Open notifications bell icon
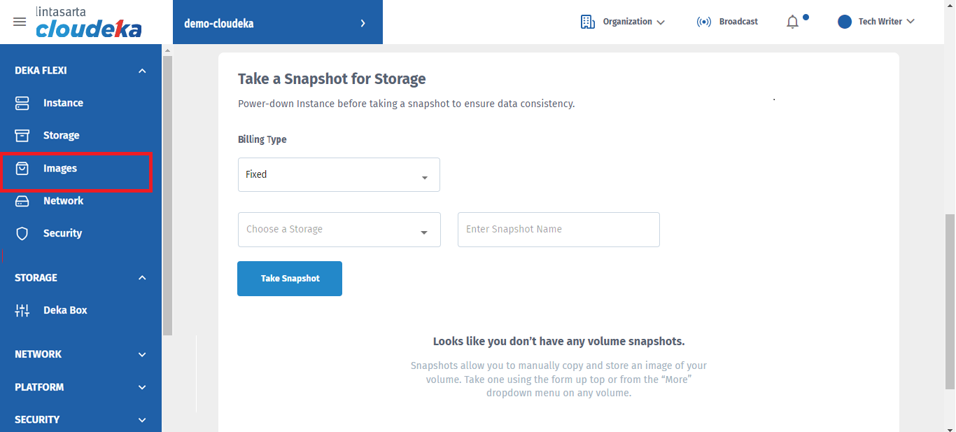Viewport: 956px width, 432px height. 792,22
